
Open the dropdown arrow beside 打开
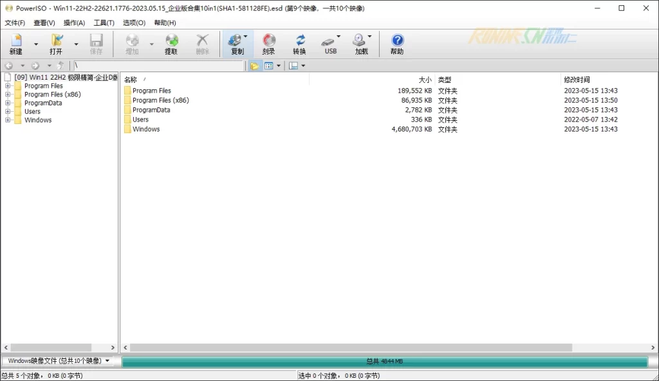pos(76,44)
